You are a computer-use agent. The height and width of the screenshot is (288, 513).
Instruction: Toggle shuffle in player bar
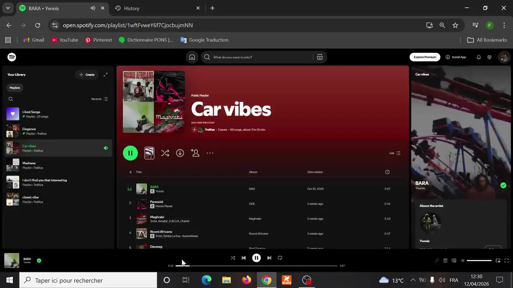(x=233, y=258)
